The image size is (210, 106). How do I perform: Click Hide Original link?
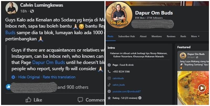29,77
